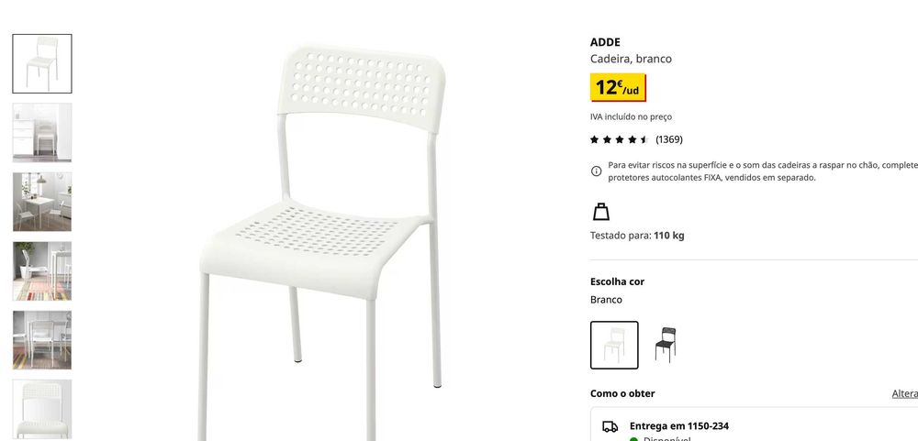Click the review count (1369)
The image size is (918, 441).
[668, 139]
